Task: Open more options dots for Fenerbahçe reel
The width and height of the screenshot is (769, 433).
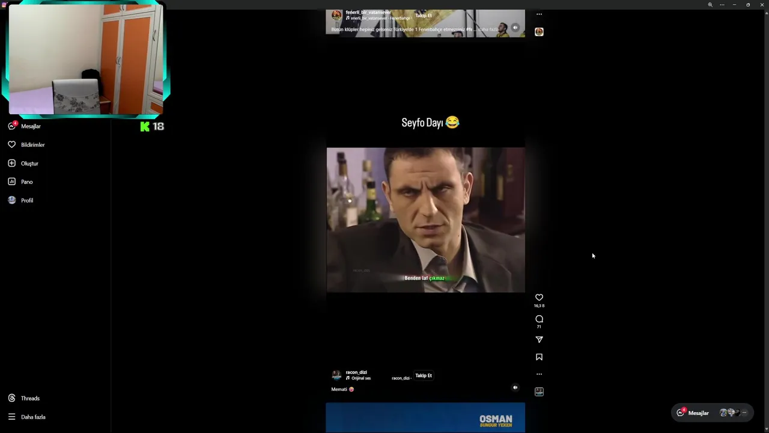Action: (x=539, y=14)
